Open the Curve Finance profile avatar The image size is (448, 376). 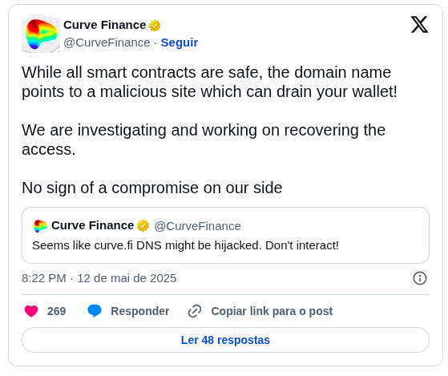click(41, 34)
